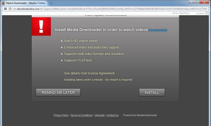Click the blue recommended link beside the heading
Image resolution: width=211 pixels, height=126 pixels.
coord(158,30)
